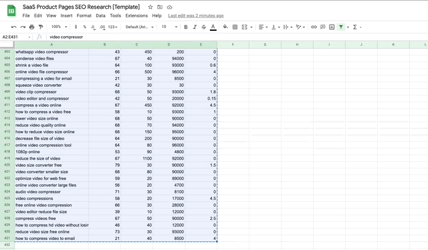Open the View menu
The height and width of the screenshot is (250, 428).
[x=51, y=15]
